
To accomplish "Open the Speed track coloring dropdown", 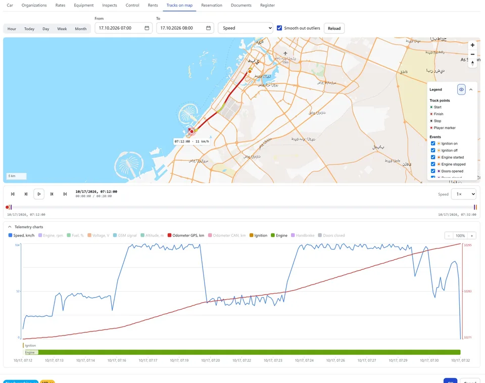I will (246, 28).
